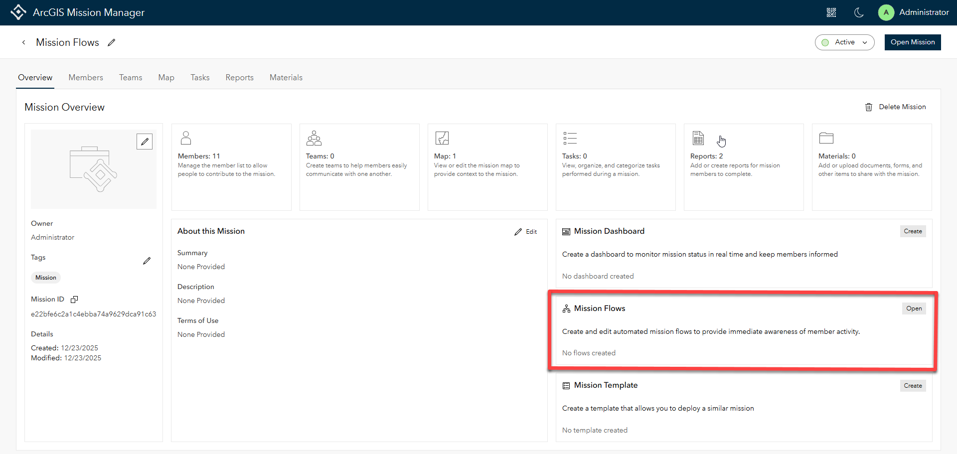
Task: Click the ArcGIS Mission Manager logo icon
Action: (18, 12)
